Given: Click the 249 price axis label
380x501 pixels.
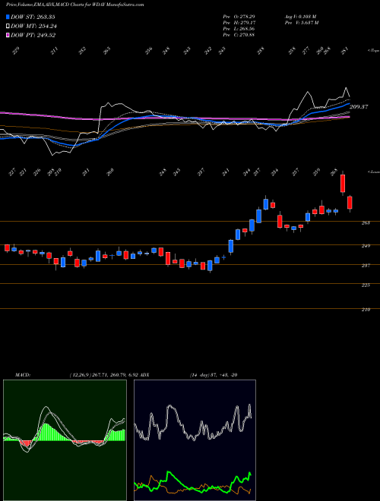Looking at the screenshot, I should pyautogui.click(x=366, y=246).
